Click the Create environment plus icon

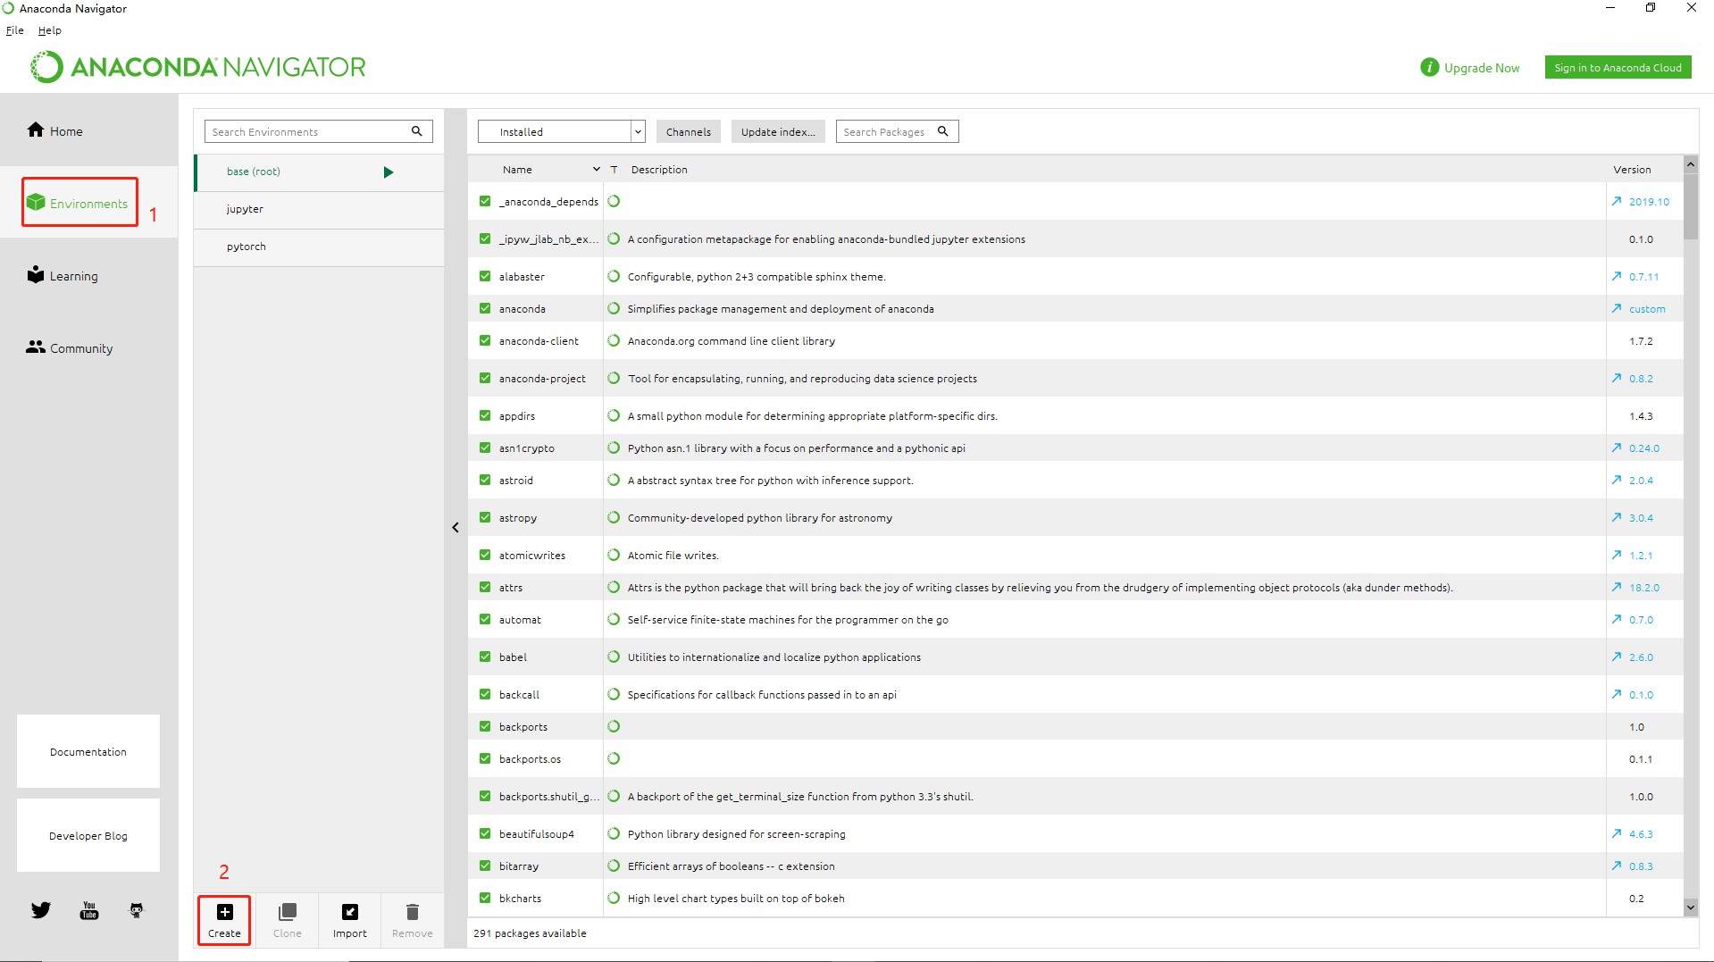point(223,913)
